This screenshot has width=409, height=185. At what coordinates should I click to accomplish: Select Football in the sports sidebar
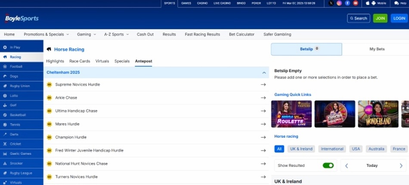point(16,67)
